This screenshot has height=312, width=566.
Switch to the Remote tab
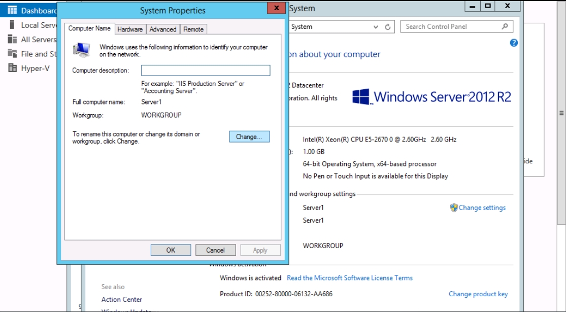tap(193, 29)
